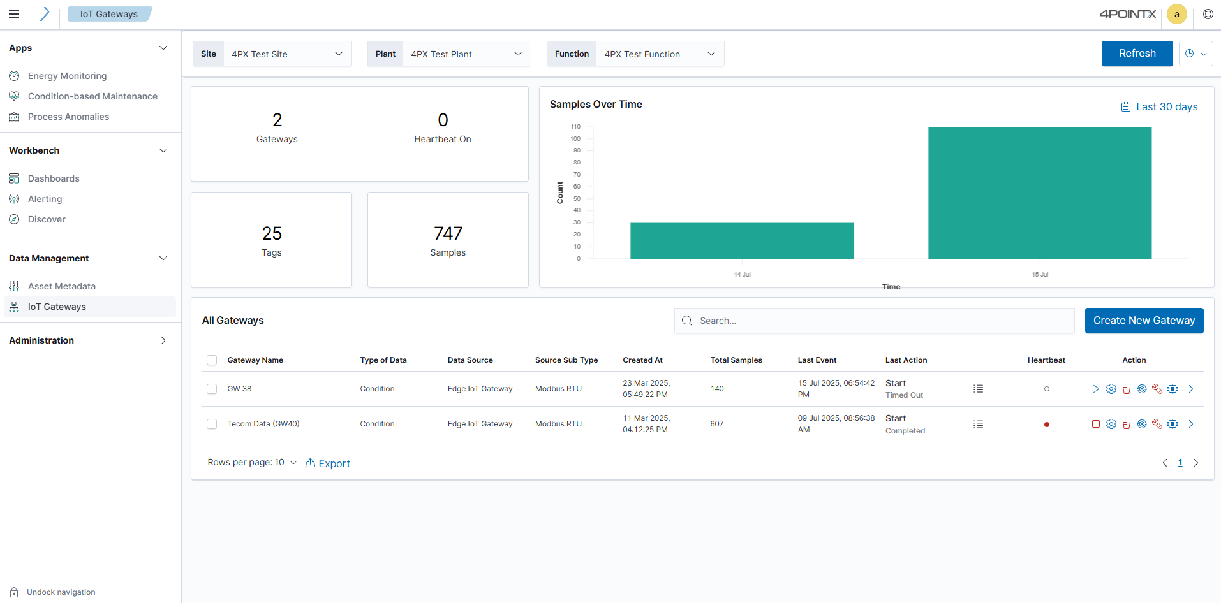Open last action log list for Tecom Data
This screenshot has width=1221, height=603.
pyautogui.click(x=978, y=424)
